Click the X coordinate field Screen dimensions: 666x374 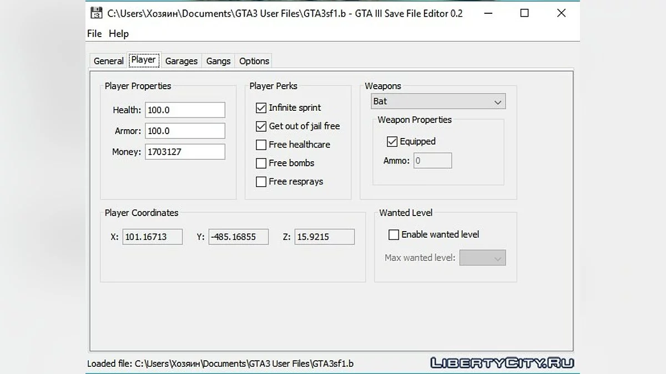pos(153,237)
